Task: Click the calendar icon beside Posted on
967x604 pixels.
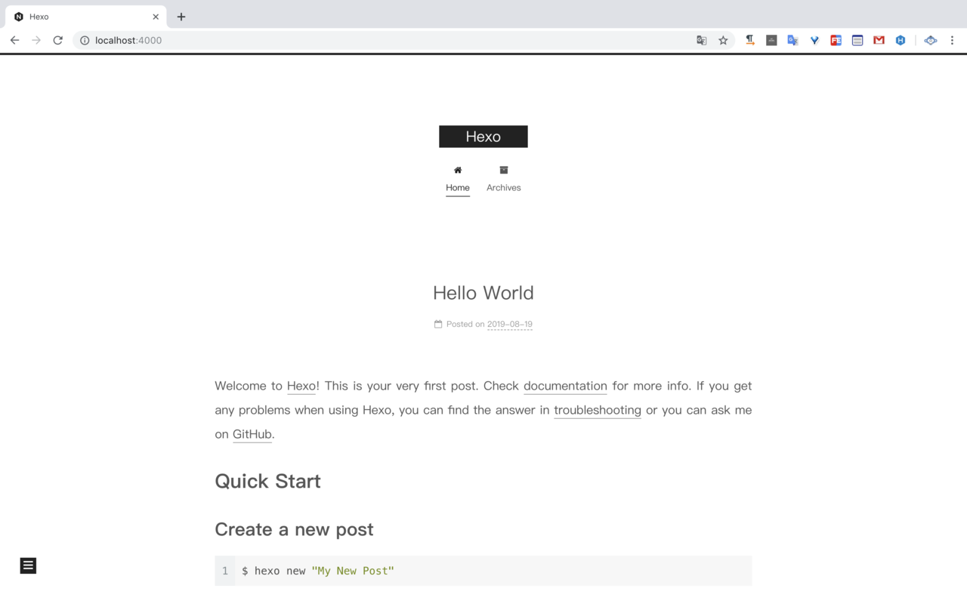Action: click(438, 324)
